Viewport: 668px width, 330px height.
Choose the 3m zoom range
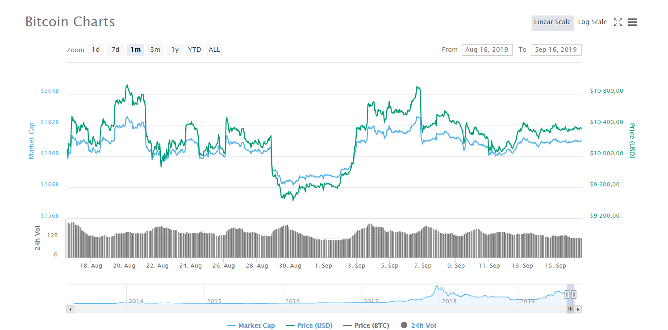pyautogui.click(x=155, y=49)
